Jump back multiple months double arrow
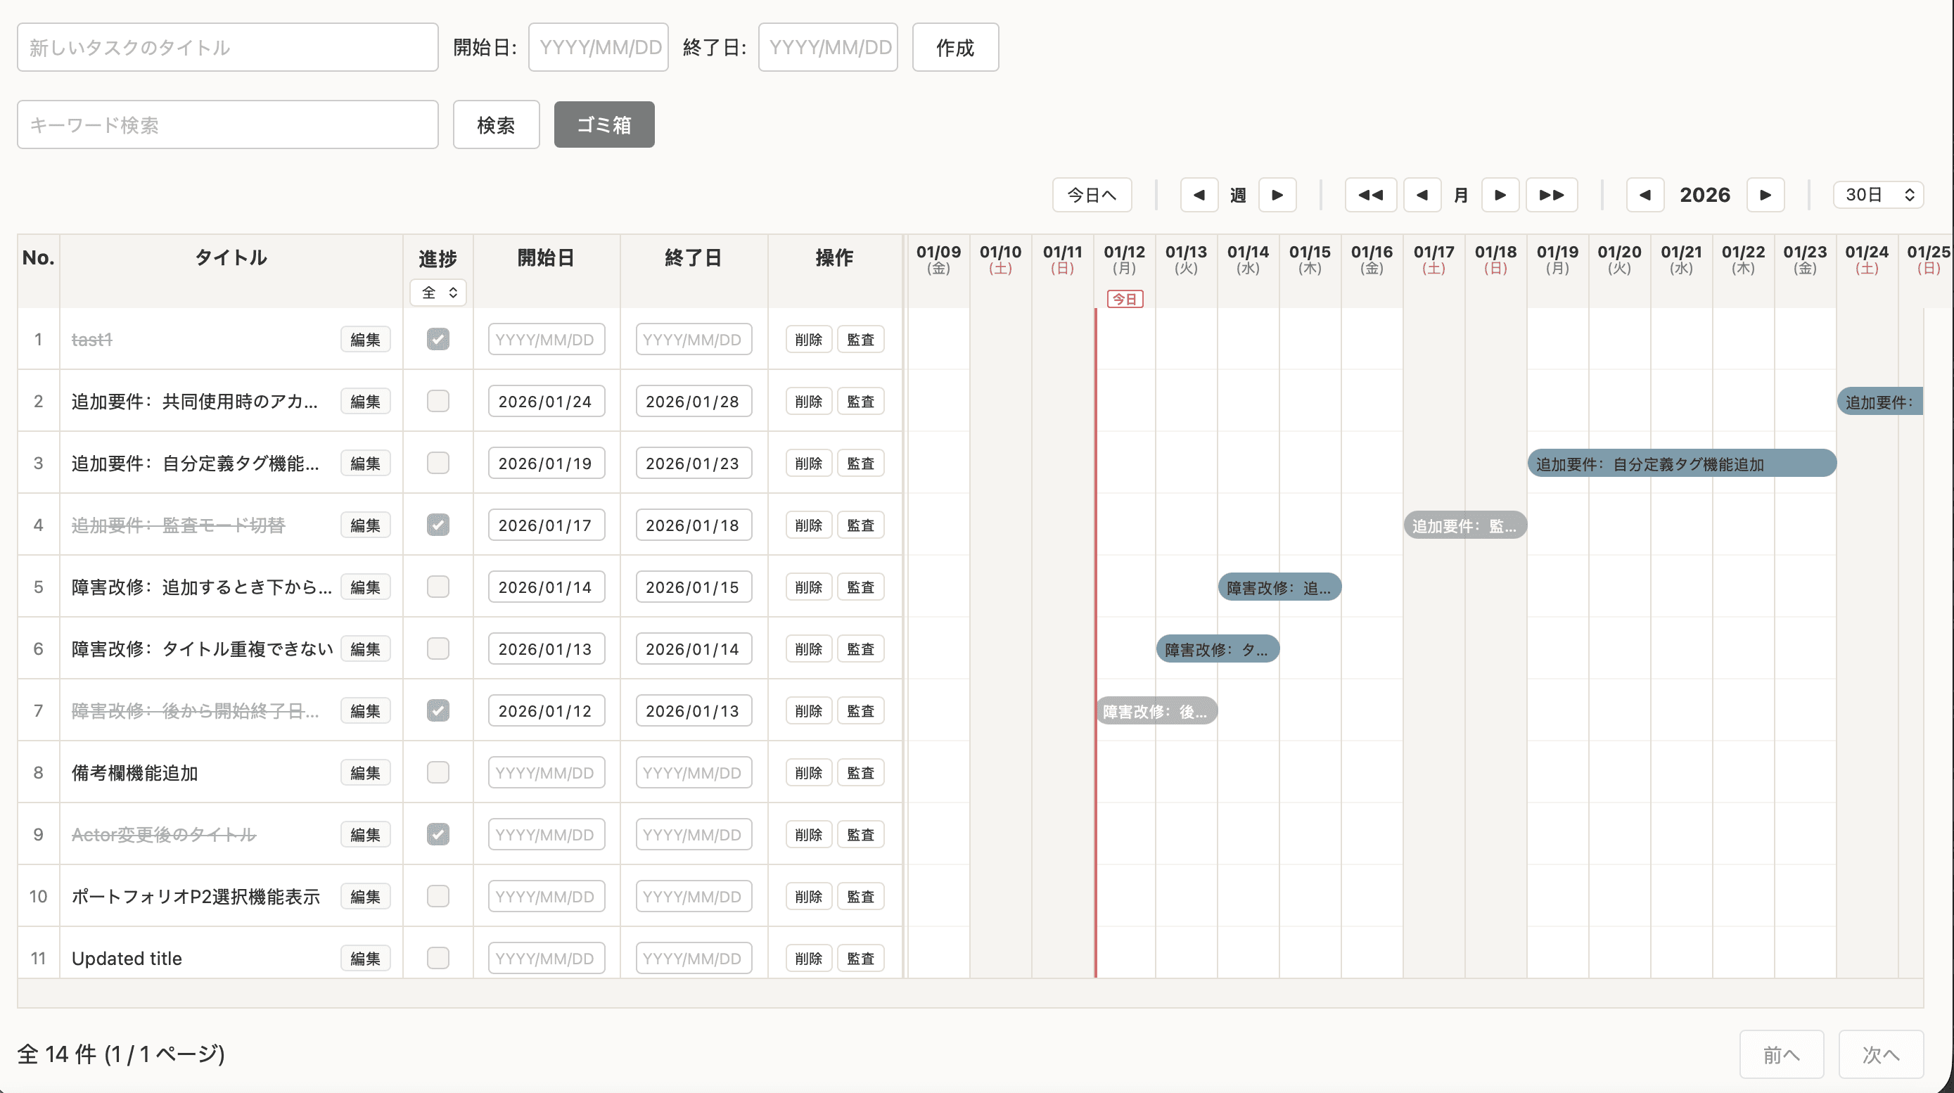The image size is (1954, 1093). [x=1370, y=195]
